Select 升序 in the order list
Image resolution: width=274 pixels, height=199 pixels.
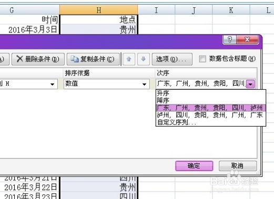click(211, 93)
